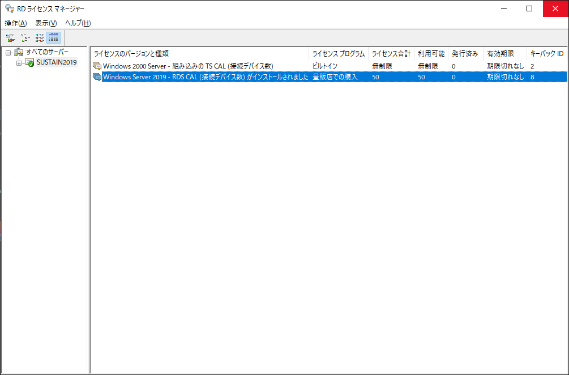Open the 表示(V) menu
This screenshot has width=569, height=375.
click(46, 23)
